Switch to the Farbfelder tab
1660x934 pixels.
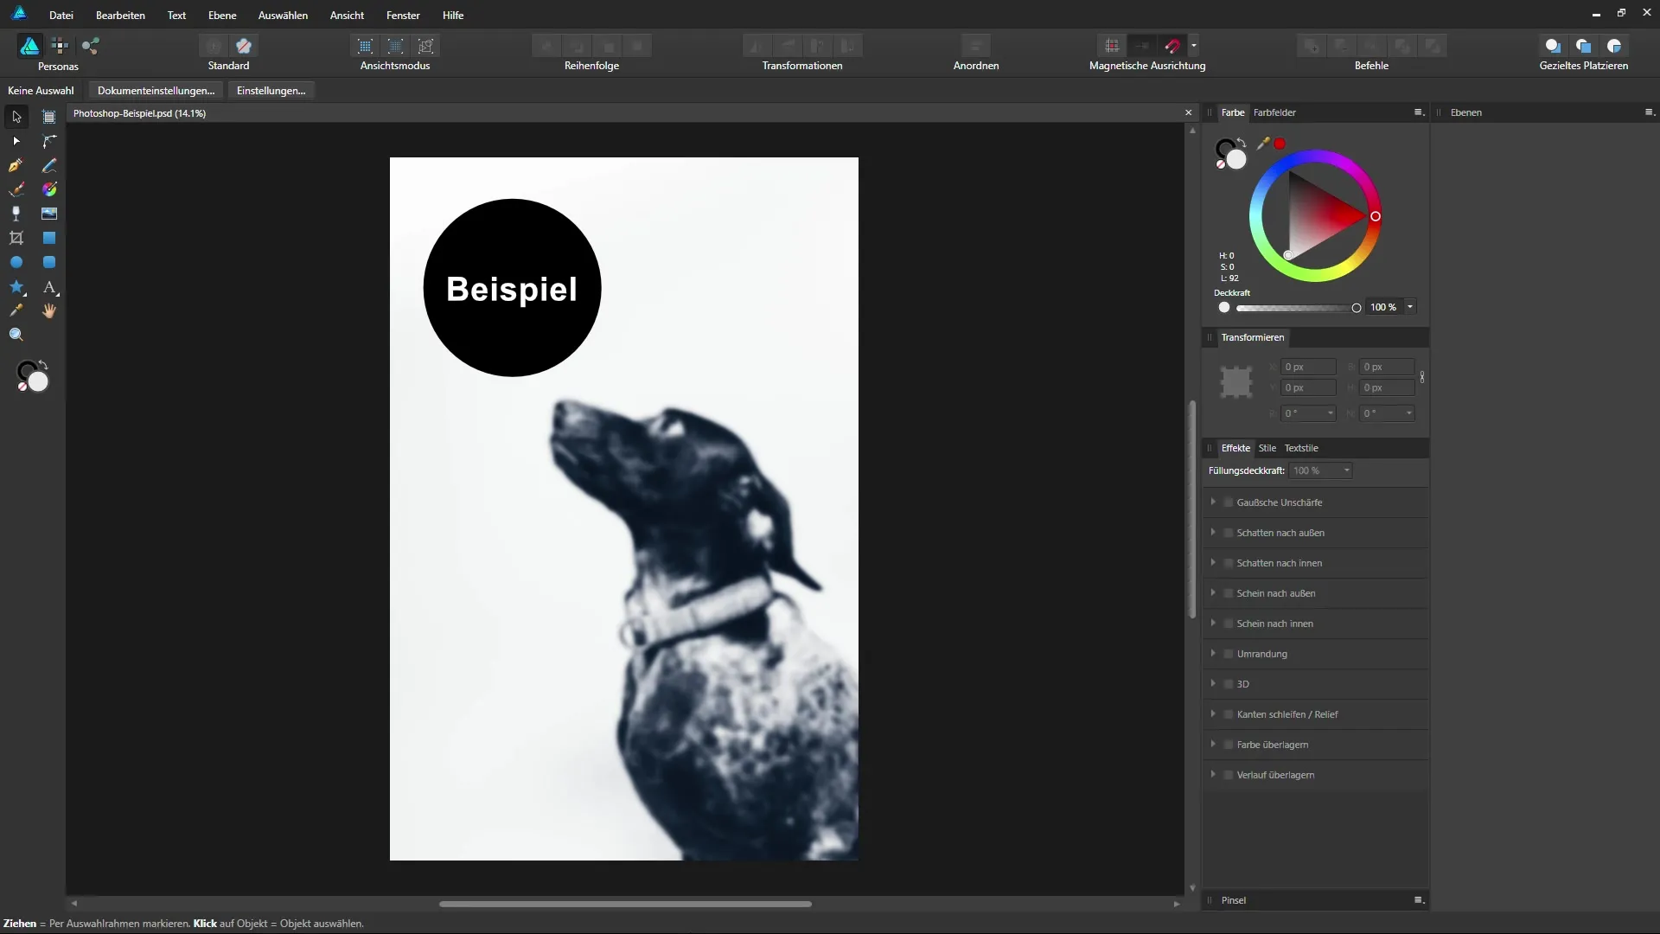tap(1274, 112)
